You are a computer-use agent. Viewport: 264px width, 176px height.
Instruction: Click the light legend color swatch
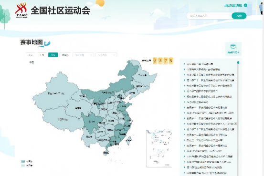[x=23, y=166]
